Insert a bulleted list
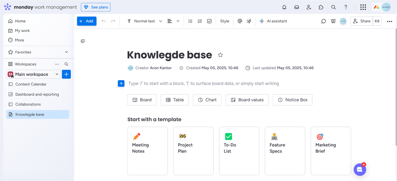The width and height of the screenshot is (397, 181). 190,21
